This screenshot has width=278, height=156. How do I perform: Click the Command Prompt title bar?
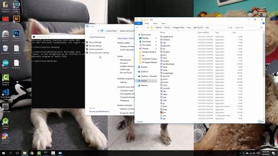tap(58, 37)
